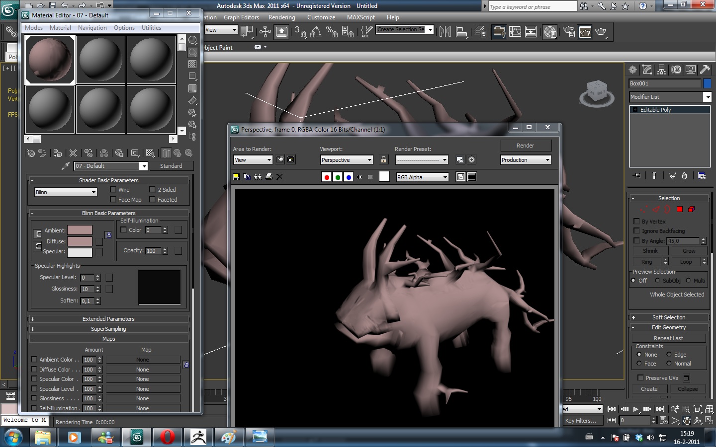Image resolution: width=716 pixels, height=447 pixels.
Task: Clone rendered frame window icon
Action: click(x=258, y=177)
